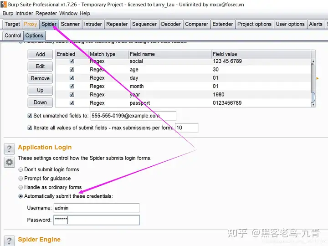The image size is (328, 246).
Task: Open the Application Login gear settings icon
Action: pos(9,162)
